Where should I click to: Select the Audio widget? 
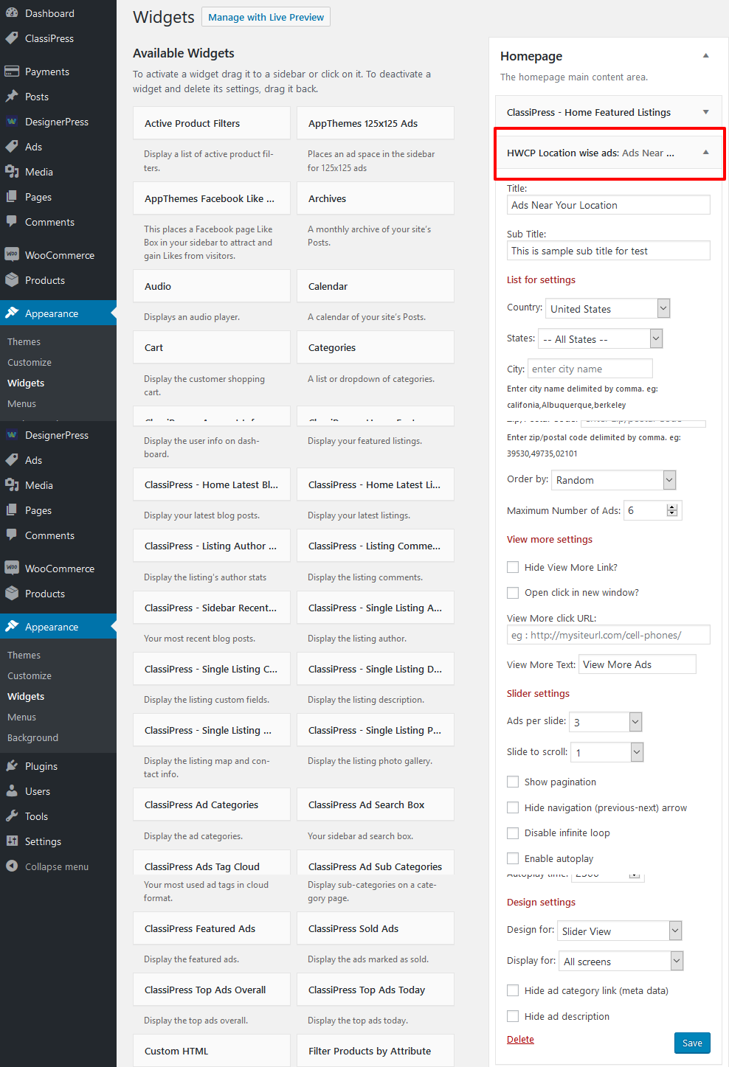pyautogui.click(x=212, y=286)
